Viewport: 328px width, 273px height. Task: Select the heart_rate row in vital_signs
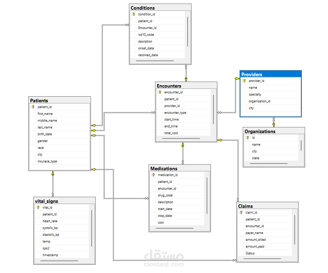pos(49,221)
